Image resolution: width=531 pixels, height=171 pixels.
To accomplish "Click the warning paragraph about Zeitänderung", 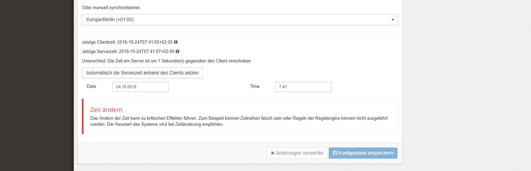I will pos(239,121).
